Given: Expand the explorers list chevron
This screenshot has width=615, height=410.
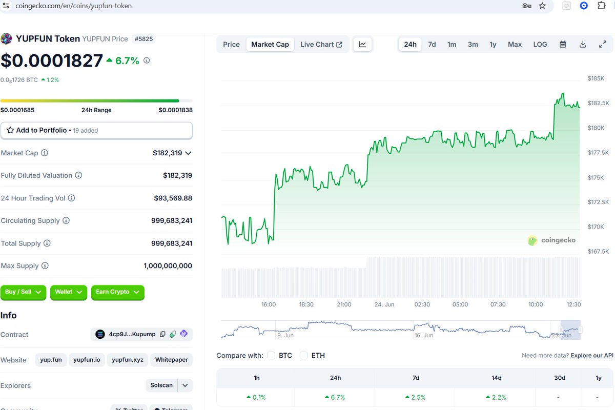Looking at the screenshot, I should coord(185,385).
